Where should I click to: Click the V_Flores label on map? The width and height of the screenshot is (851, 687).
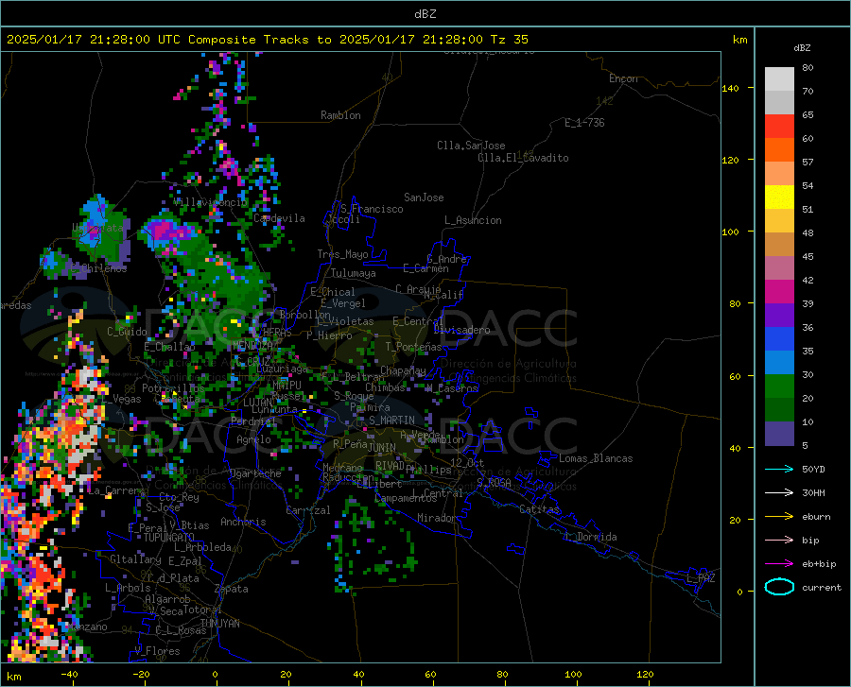157,651
